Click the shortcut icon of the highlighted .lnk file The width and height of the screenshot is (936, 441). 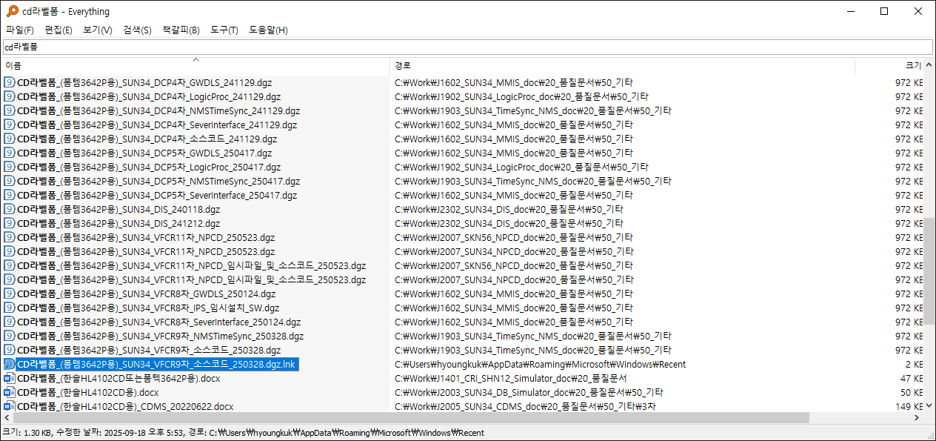(10, 364)
